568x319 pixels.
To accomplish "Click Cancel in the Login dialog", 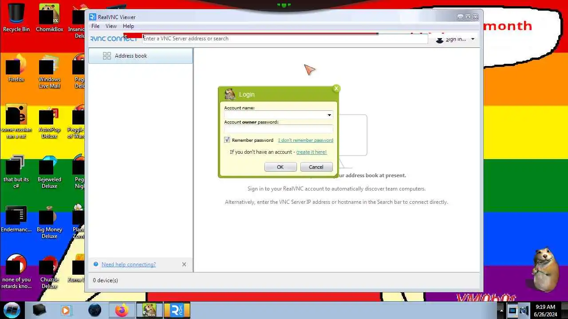I will coord(316,167).
